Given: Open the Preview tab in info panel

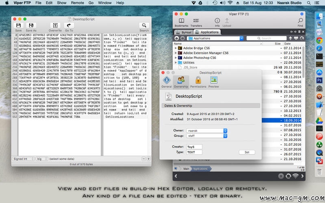Looking at the screenshot, I should 214,82.
